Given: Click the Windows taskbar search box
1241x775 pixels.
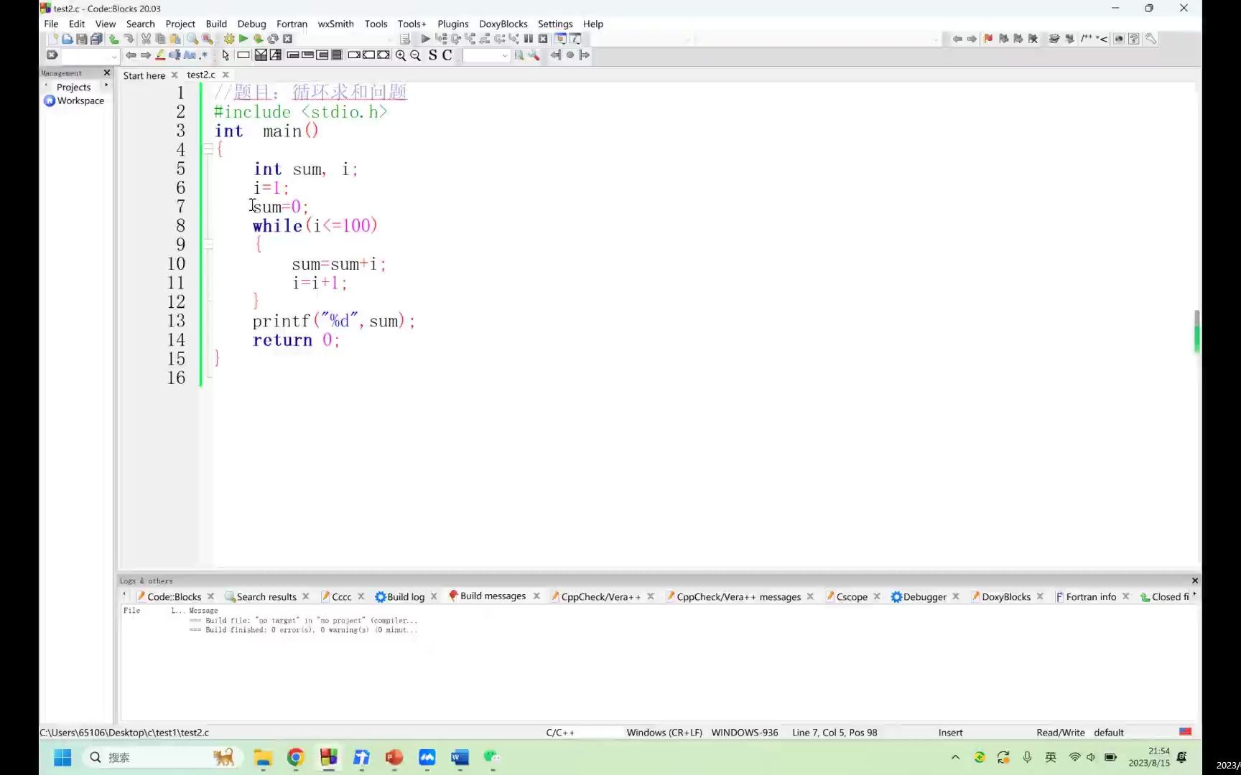Looking at the screenshot, I should pyautogui.click(x=162, y=757).
